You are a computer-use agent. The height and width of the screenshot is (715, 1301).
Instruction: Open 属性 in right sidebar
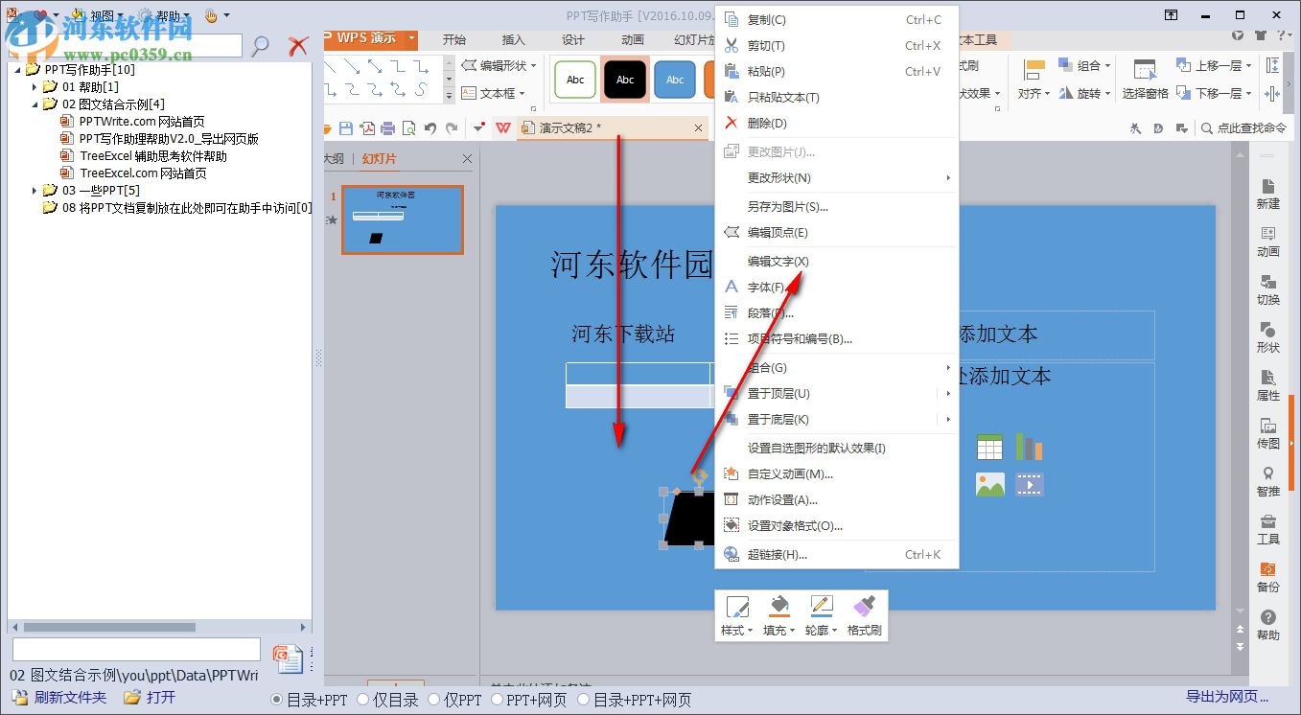pyautogui.click(x=1268, y=384)
